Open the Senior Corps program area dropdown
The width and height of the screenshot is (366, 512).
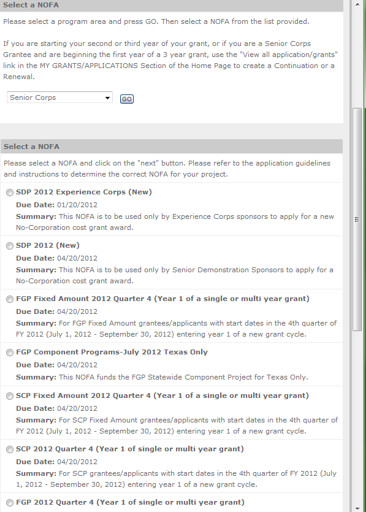pyautogui.click(x=59, y=97)
